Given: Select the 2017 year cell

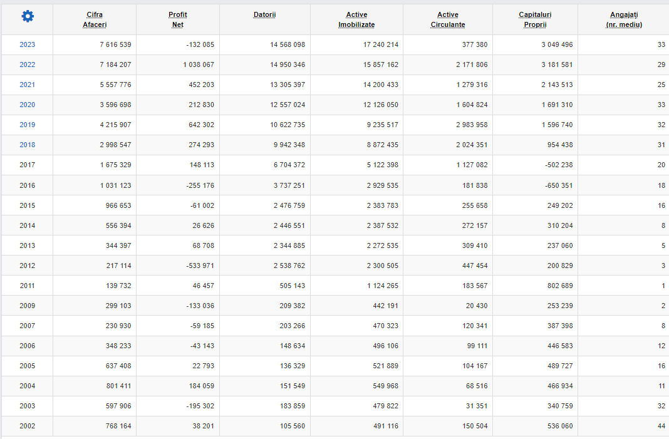Looking at the screenshot, I should [x=28, y=165].
